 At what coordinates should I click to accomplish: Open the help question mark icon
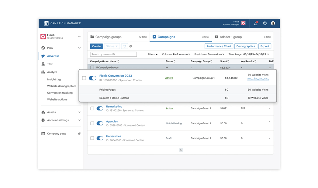click(x=265, y=23)
